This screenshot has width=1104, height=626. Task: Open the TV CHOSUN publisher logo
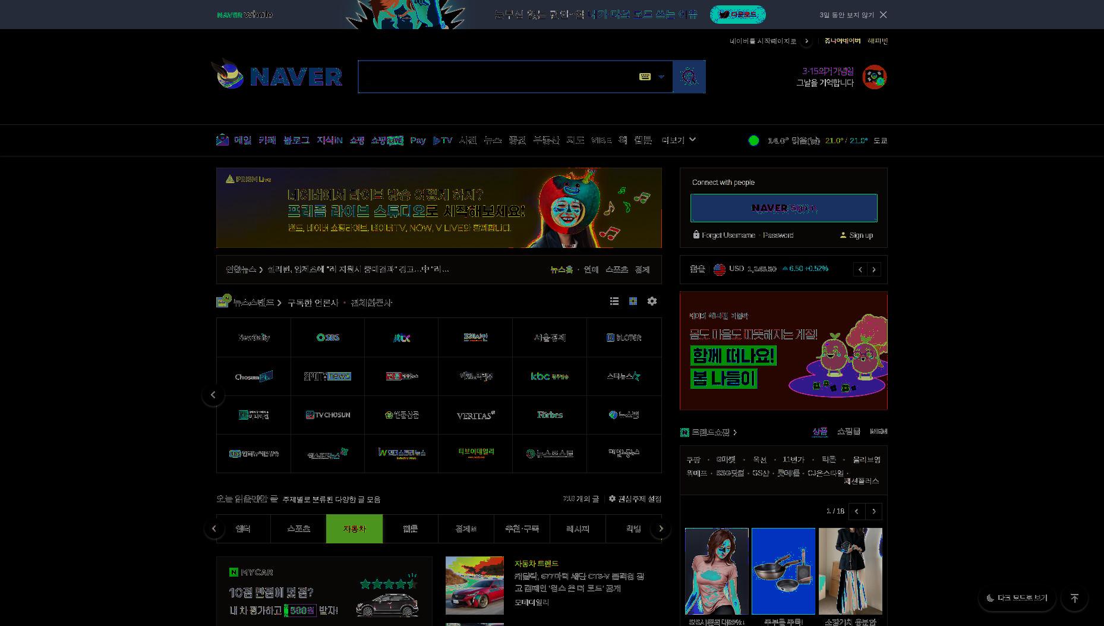click(327, 415)
